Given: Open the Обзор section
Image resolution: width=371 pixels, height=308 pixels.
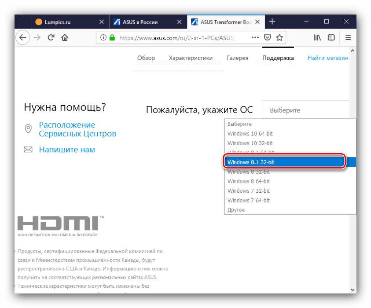Looking at the screenshot, I should (x=146, y=58).
